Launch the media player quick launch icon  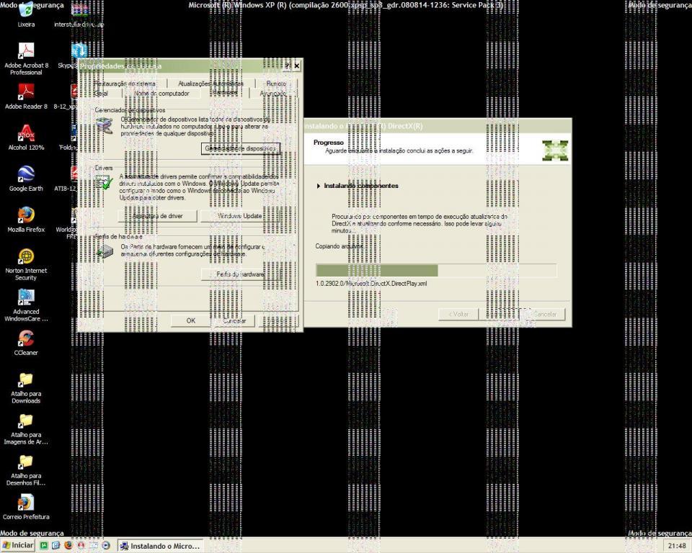tap(106, 546)
